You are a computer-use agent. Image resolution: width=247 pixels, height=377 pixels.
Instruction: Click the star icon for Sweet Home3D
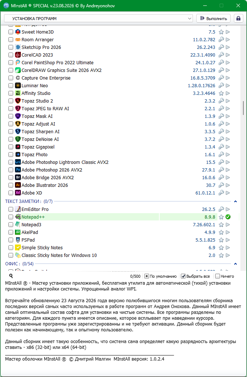pyautogui.click(x=221, y=32)
